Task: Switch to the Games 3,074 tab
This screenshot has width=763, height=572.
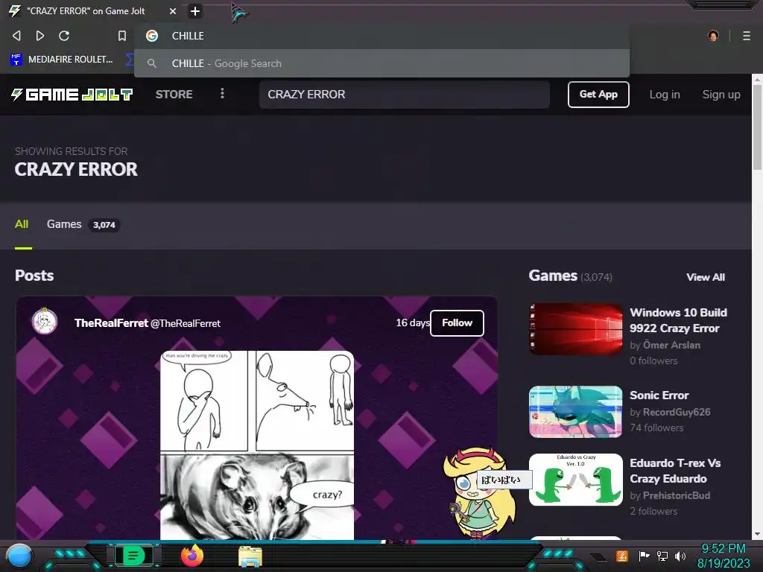Action: [83, 224]
